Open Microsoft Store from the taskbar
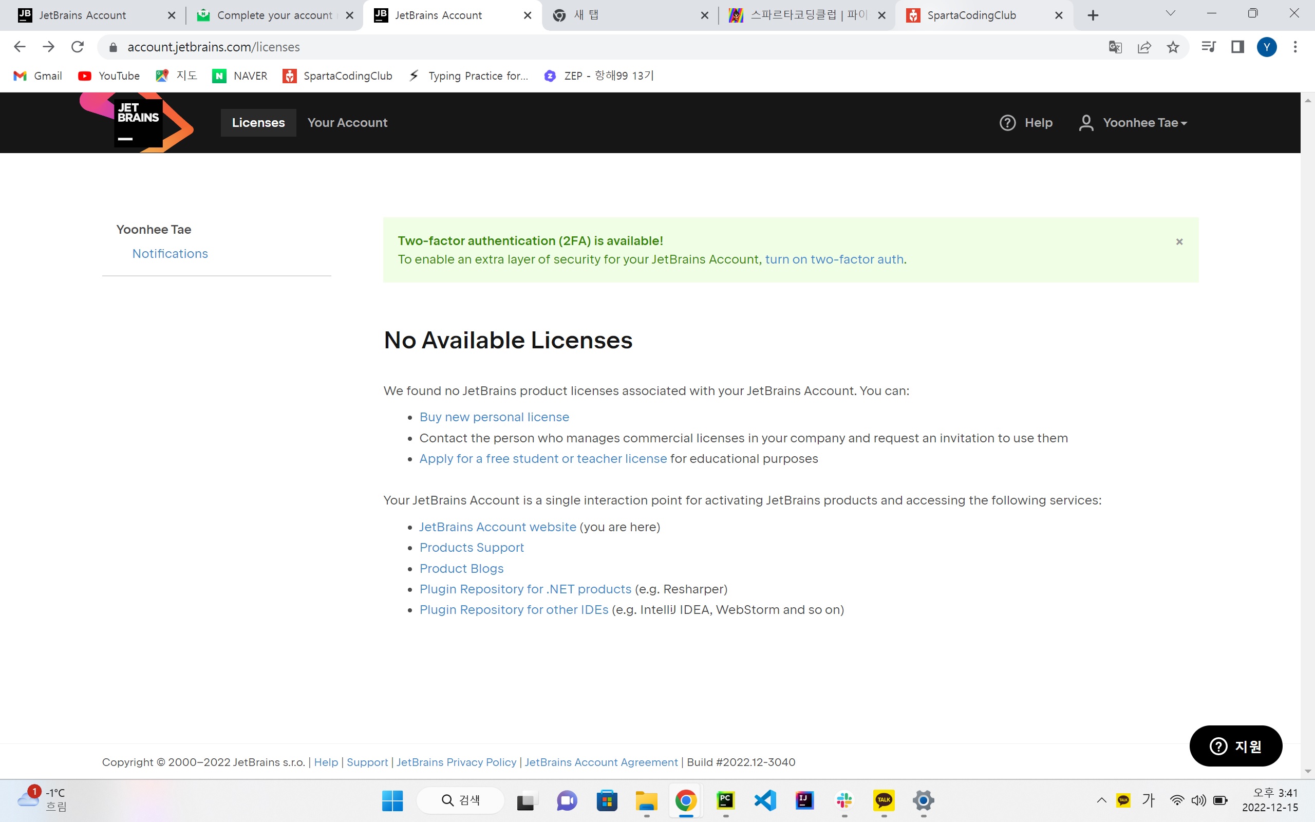The image size is (1315, 822). click(x=607, y=800)
